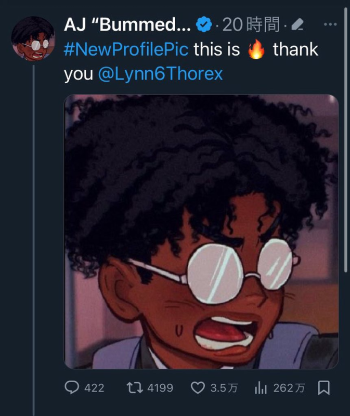Screen dimensions: 350x416
Task: Click the post text "this is"
Action: pos(217,50)
